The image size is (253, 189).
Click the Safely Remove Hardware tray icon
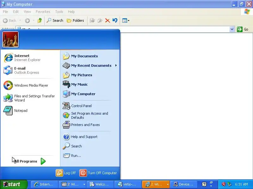pyautogui.click(x=229, y=184)
